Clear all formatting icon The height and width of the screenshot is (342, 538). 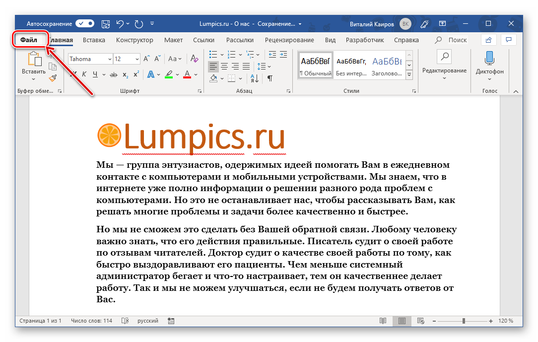194,59
